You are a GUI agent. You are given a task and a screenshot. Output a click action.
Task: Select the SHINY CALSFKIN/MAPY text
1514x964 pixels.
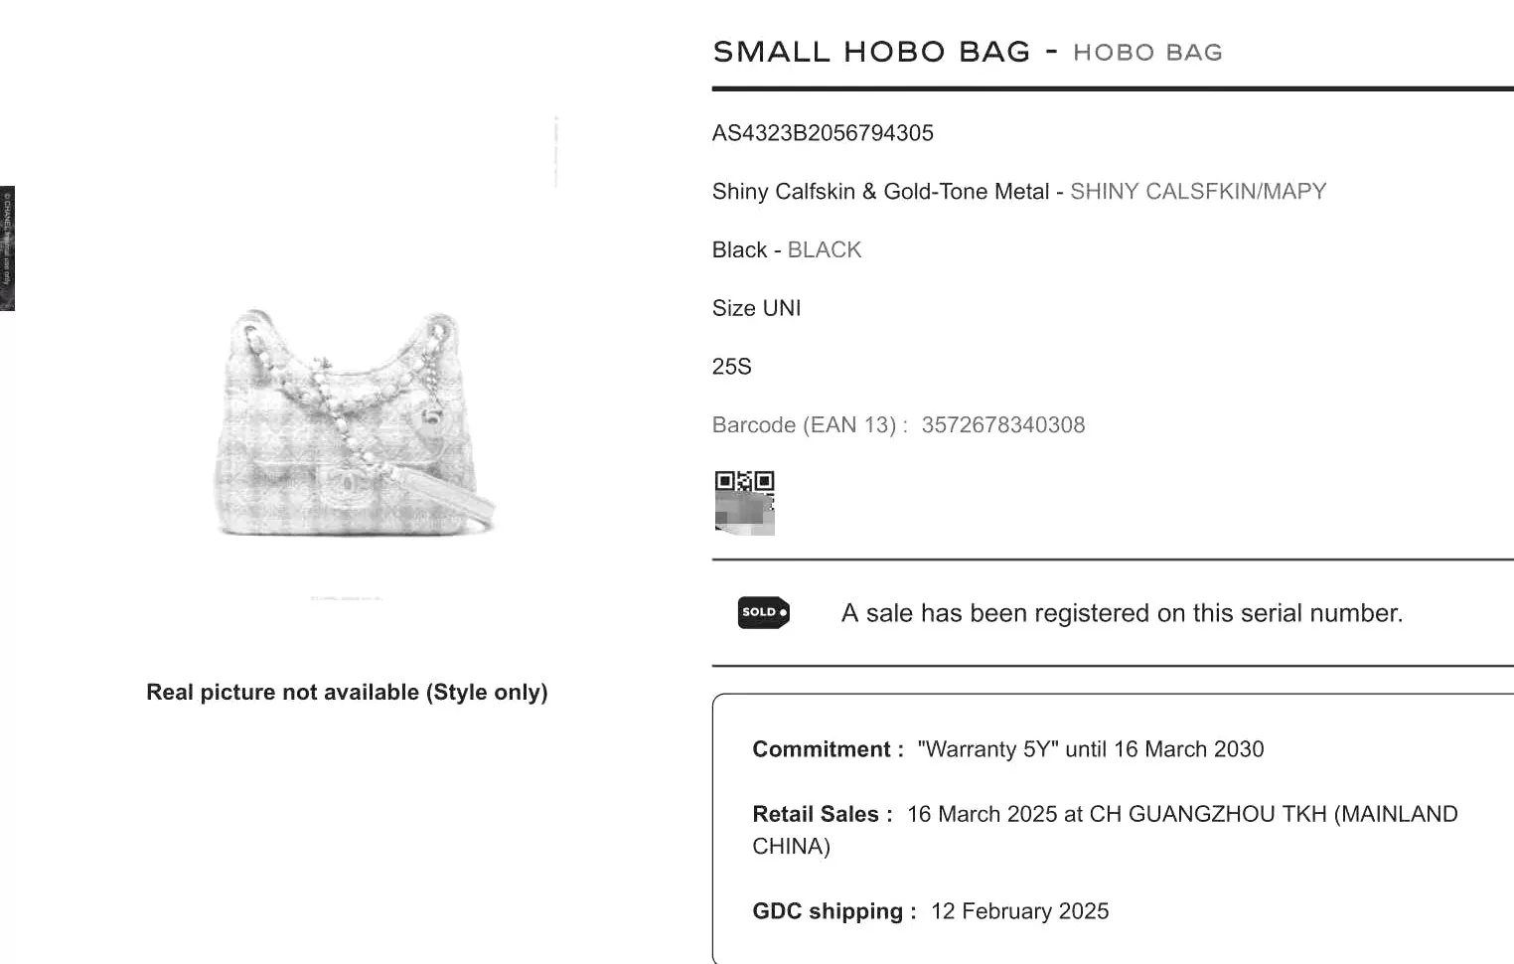pos(1198,192)
